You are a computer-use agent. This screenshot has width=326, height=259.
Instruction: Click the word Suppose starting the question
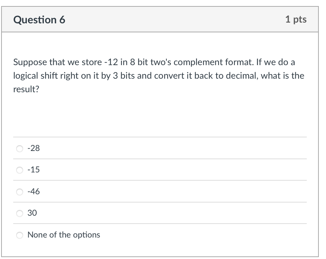(30, 62)
